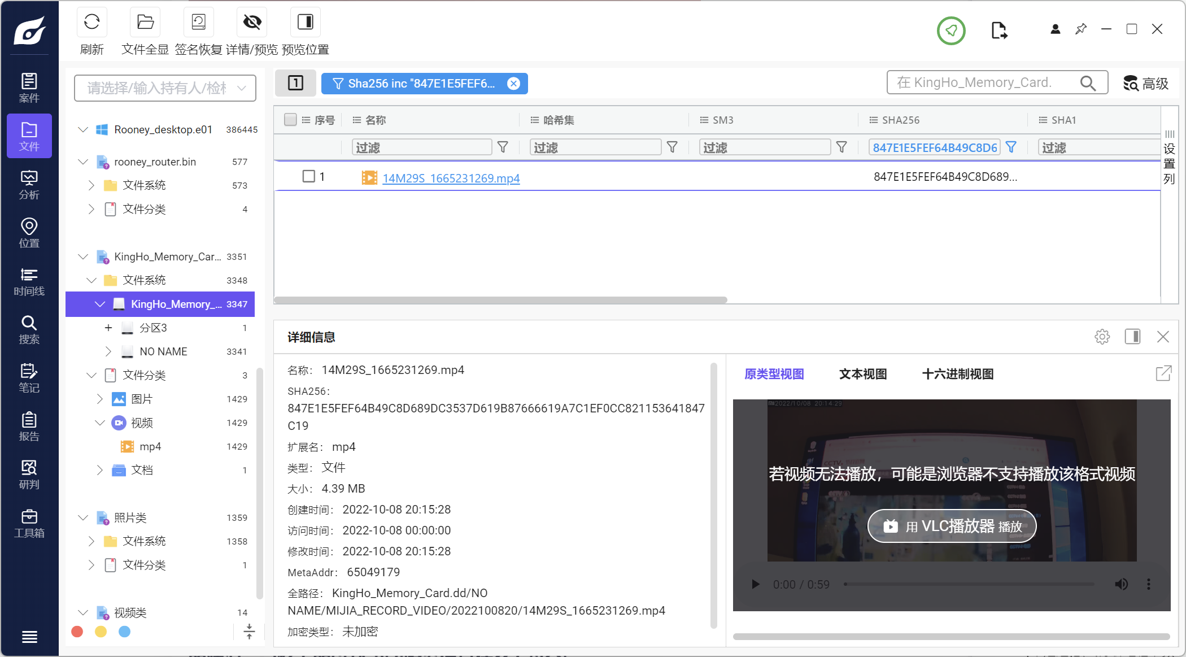Expand the NO NAME volume node
The height and width of the screenshot is (657, 1186).
point(108,351)
